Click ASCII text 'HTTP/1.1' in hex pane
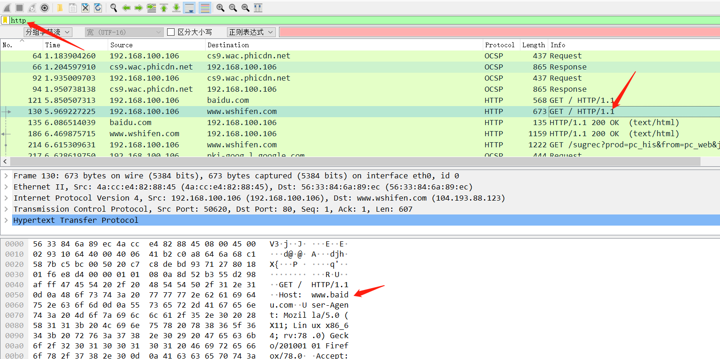Screen dimensions: 720x359 [x=330, y=284]
